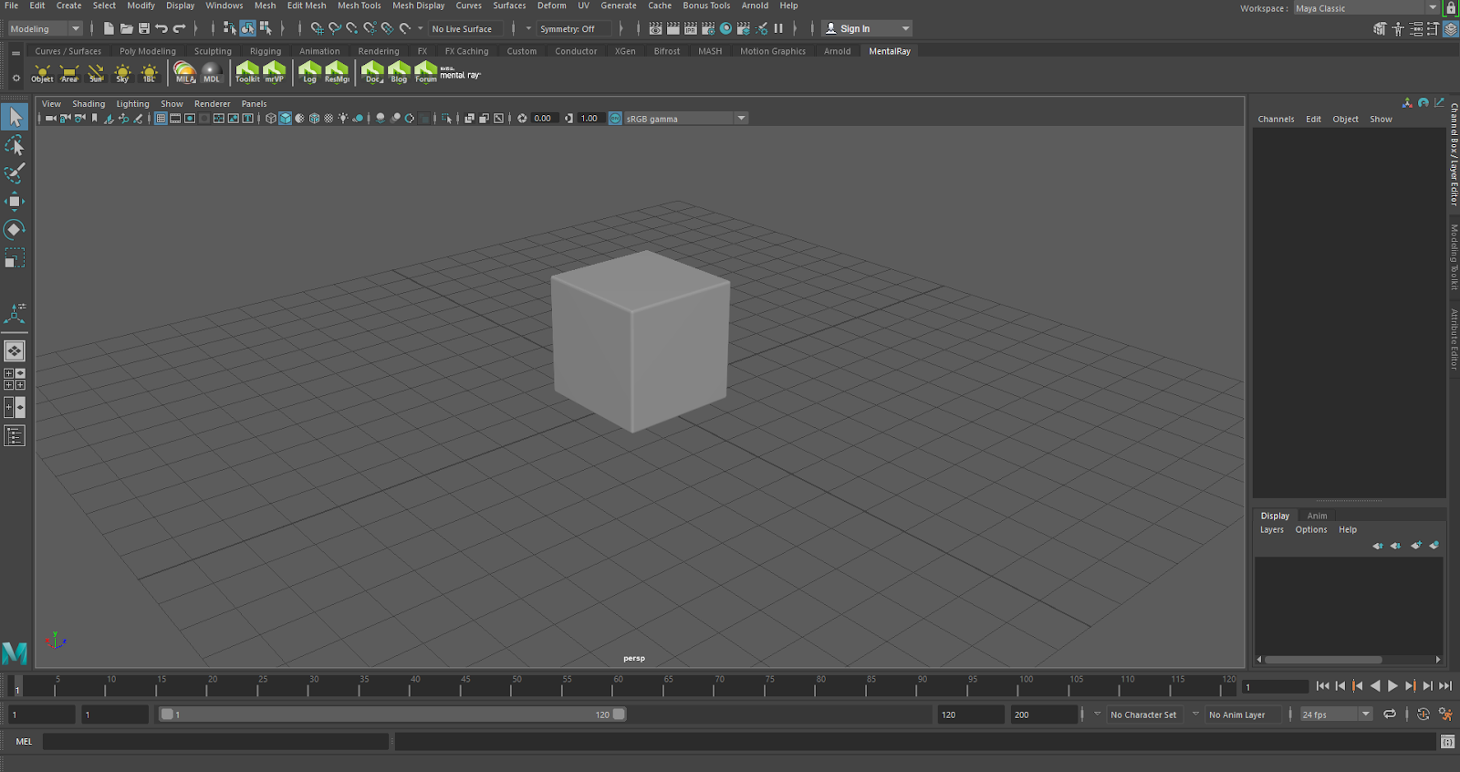The width and height of the screenshot is (1460, 772).
Task: Toggle loop playback mode
Action: (1390, 715)
